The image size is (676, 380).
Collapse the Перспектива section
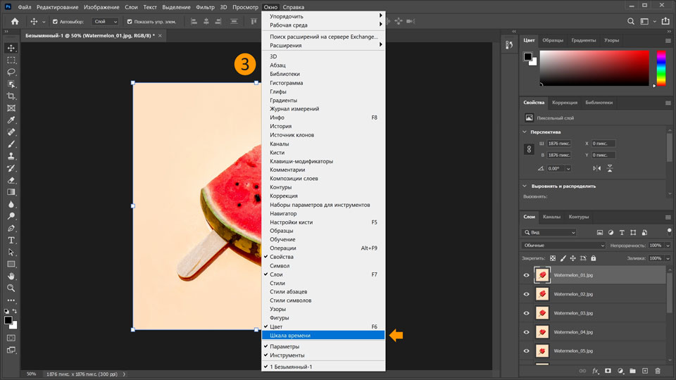[525, 132]
